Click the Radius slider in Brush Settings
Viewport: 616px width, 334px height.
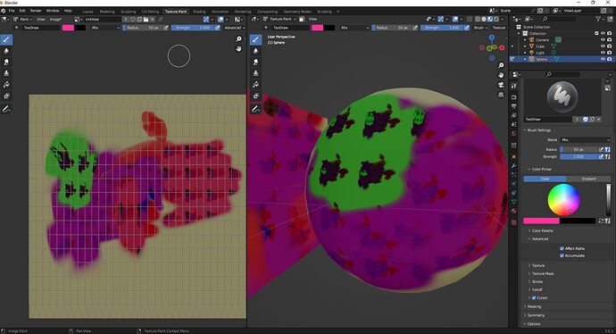click(579, 149)
